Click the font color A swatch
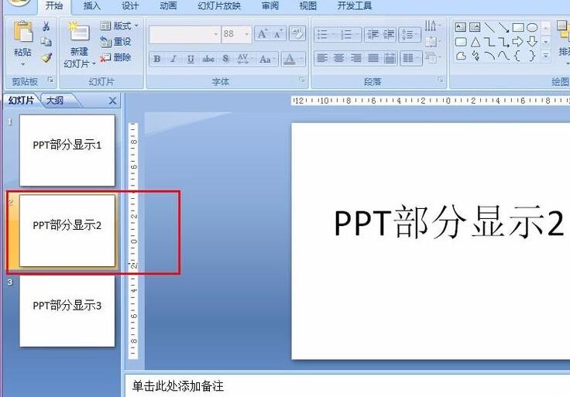 [x=290, y=59]
